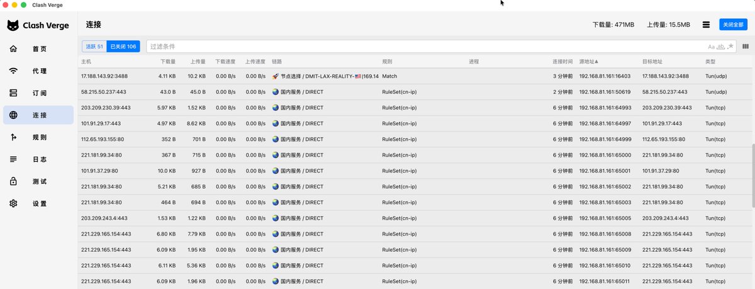Select host 58.215.50.237:443 row
The image size is (755, 289).
[x=415, y=92]
